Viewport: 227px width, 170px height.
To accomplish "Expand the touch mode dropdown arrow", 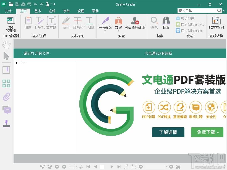I will pyautogui.click(x=51, y=4).
